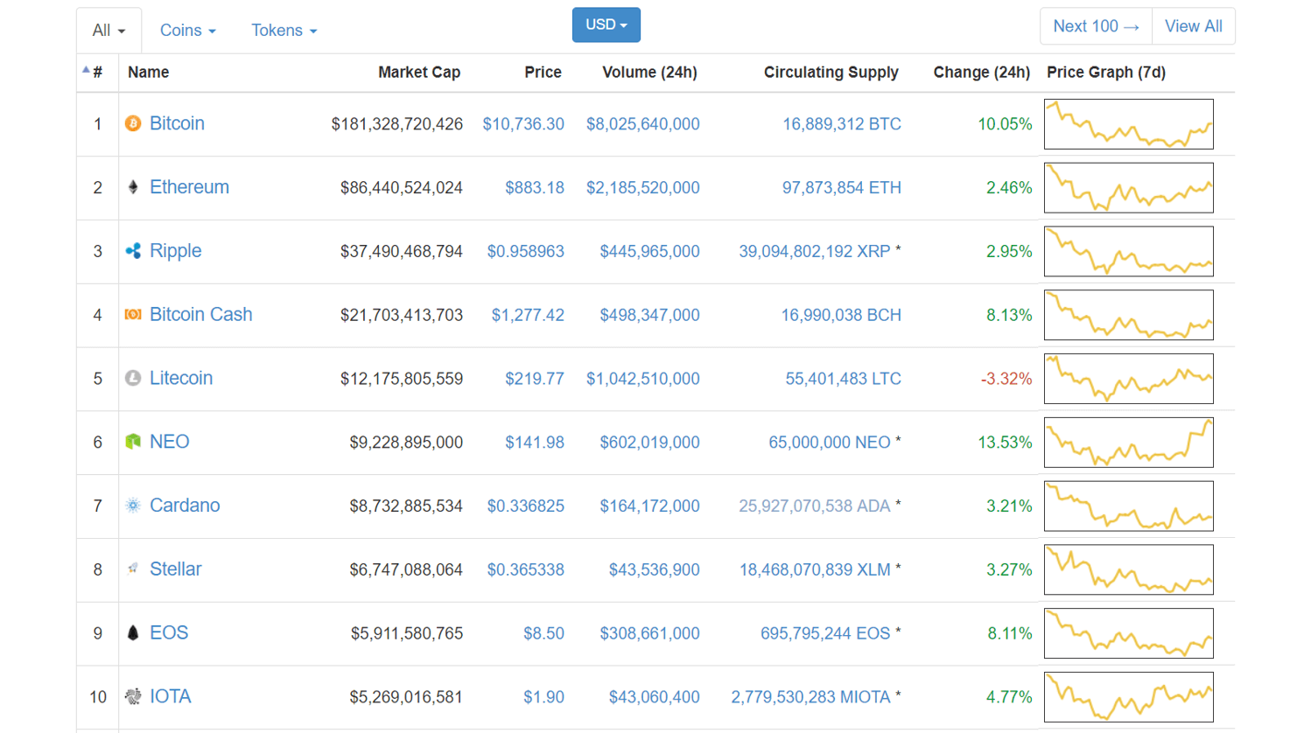1311x733 pixels.
Task: Open Ripple's 7-day price graph
Action: [x=1129, y=251]
